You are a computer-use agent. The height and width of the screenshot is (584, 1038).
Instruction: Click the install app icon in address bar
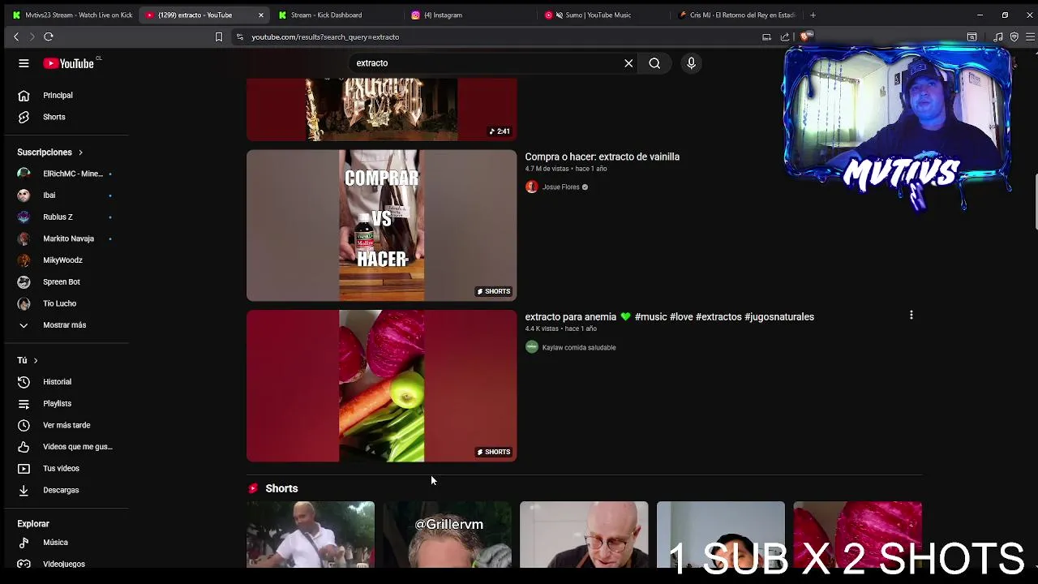point(766,36)
